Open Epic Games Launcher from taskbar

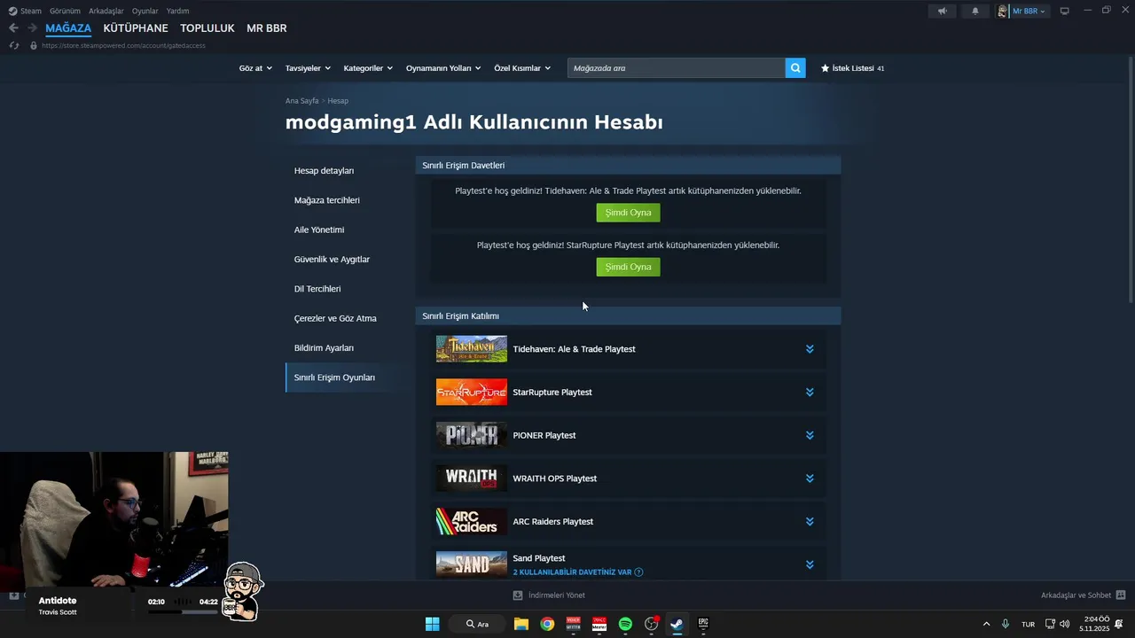click(x=703, y=624)
